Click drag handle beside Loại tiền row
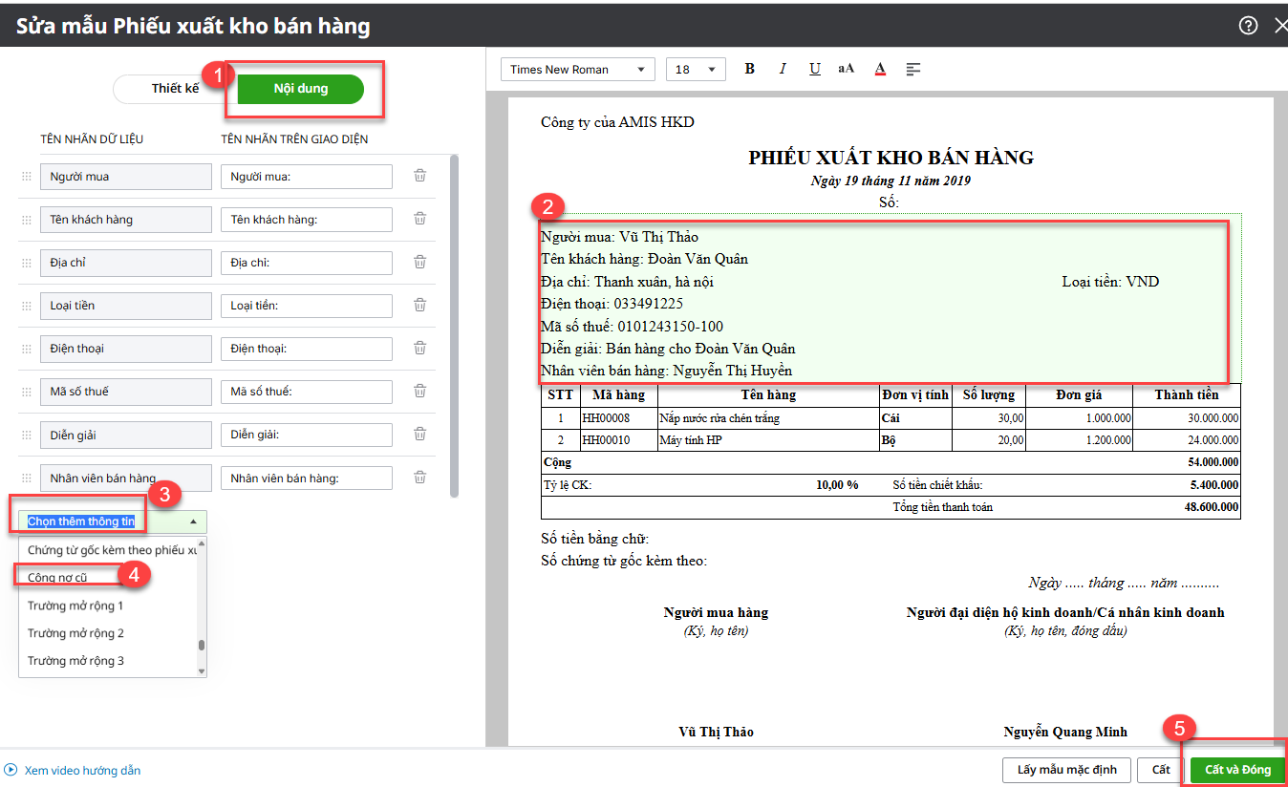Viewport: 1288px width, 787px height. pyautogui.click(x=27, y=306)
